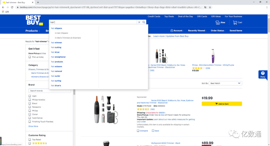Open Learn more link in banner

159,36
